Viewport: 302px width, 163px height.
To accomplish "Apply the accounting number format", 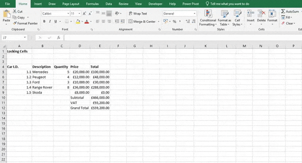I will [x=165, y=22].
